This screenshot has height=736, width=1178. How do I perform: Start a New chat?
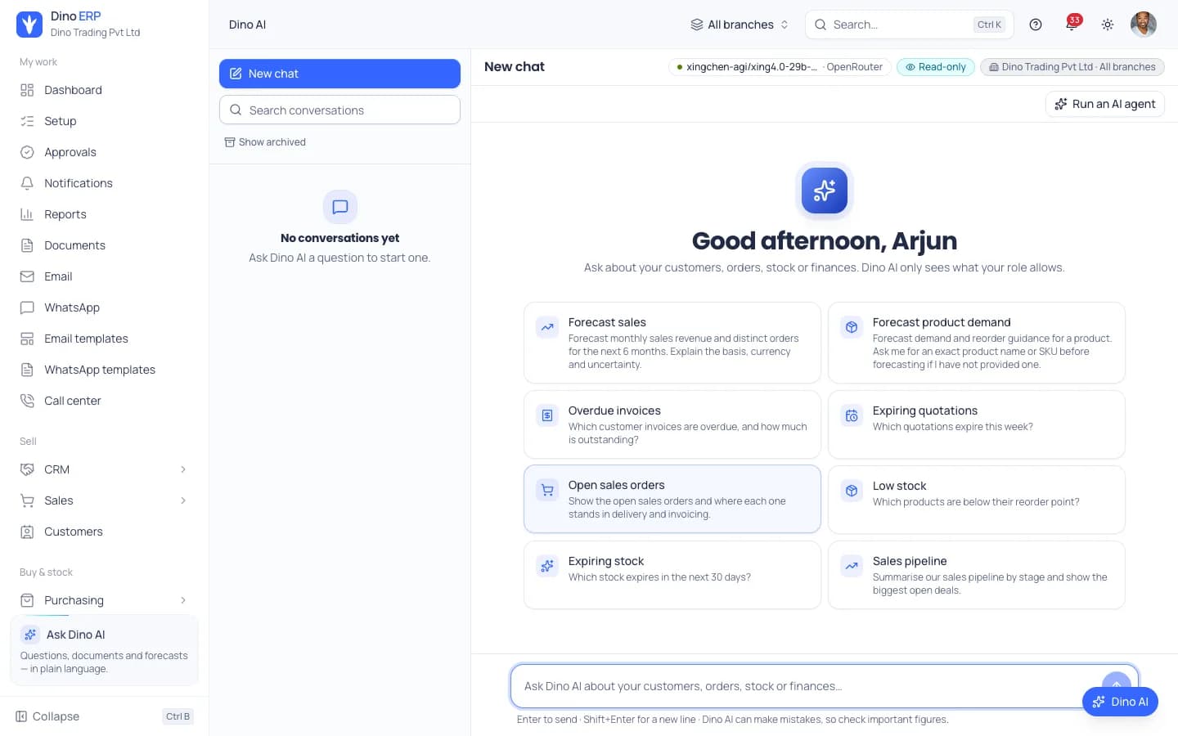pos(339,74)
